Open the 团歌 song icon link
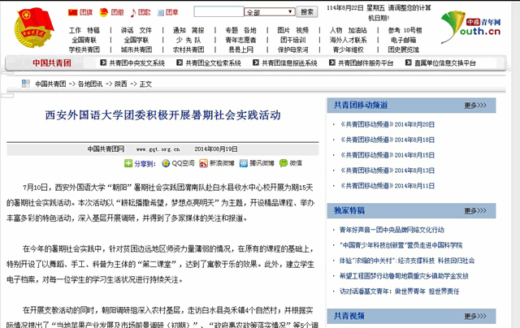Image resolution: width=520 pixels, height=328 pixels. (x=141, y=13)
